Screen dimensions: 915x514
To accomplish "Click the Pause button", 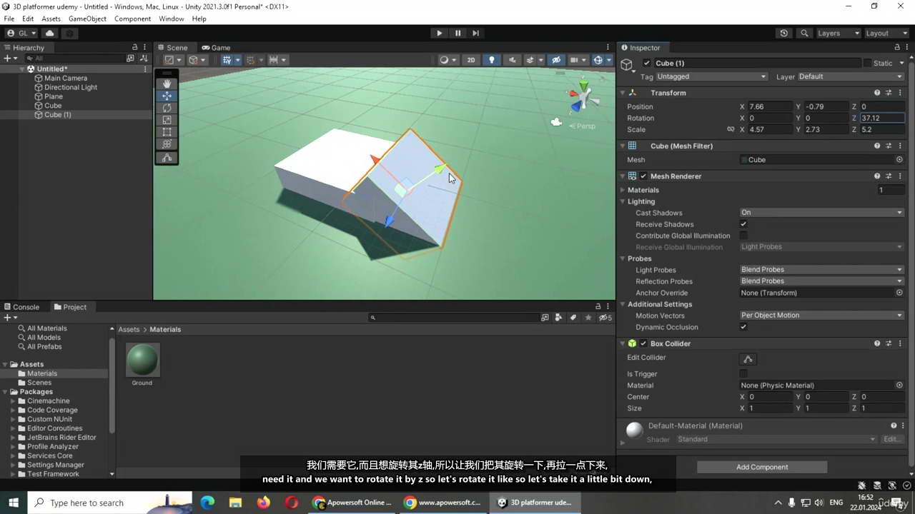I will pos(457,33).
